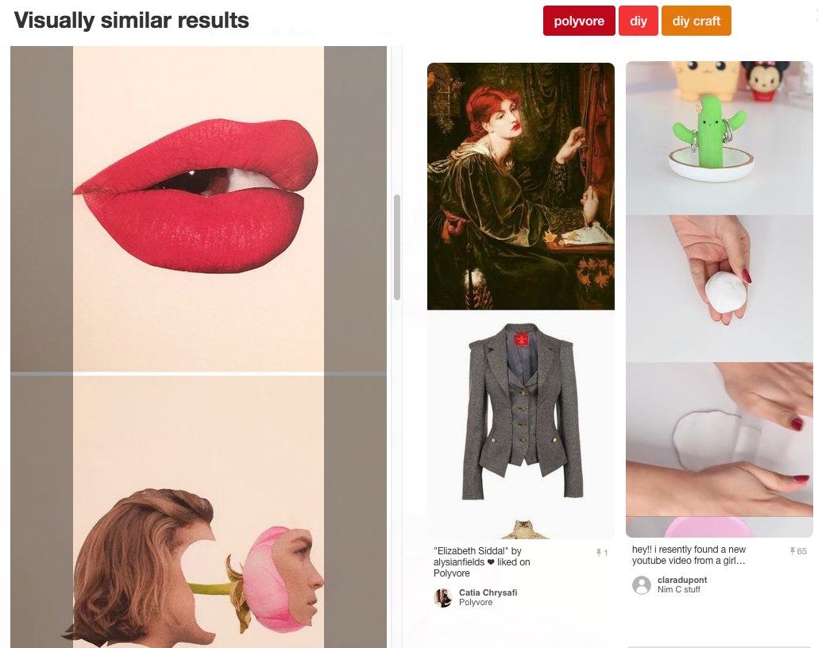The width and height of the screenshot is (818, 648).
Task: Open the red lips collage image
Action: [x=199, y=209]
